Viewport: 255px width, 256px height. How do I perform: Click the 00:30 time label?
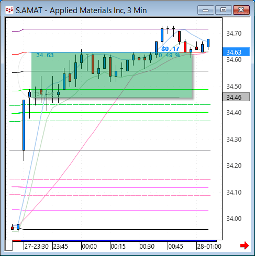click(x=147, y=247)
